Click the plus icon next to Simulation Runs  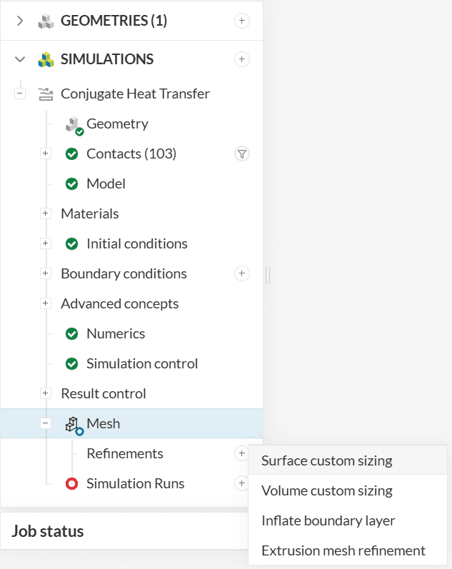click(x=241, y=483)
